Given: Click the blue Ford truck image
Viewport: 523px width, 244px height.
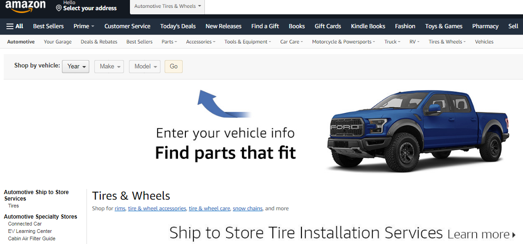Looking at the screenshot, I should pyautogui.click(x=418, y=131).
